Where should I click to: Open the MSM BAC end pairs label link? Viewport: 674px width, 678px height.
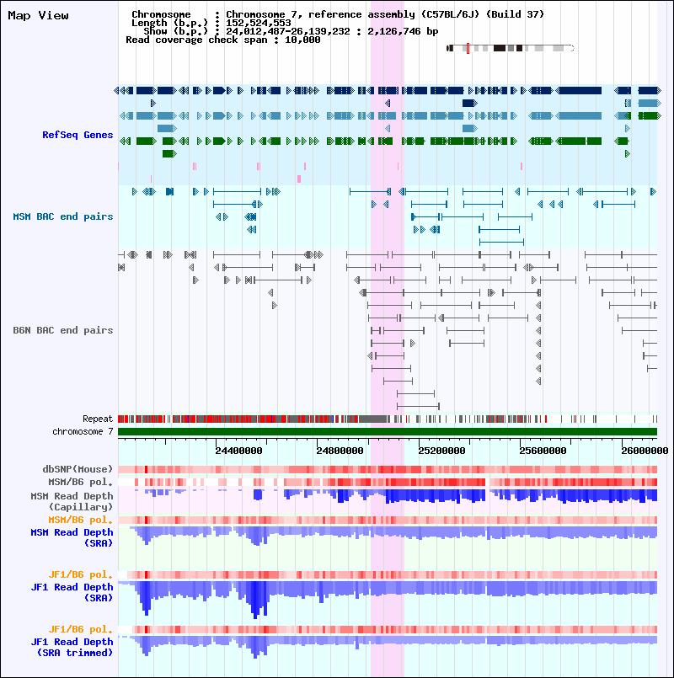[62, 216]
